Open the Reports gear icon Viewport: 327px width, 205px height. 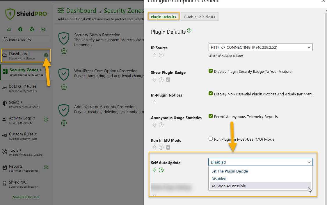point(46,167)
